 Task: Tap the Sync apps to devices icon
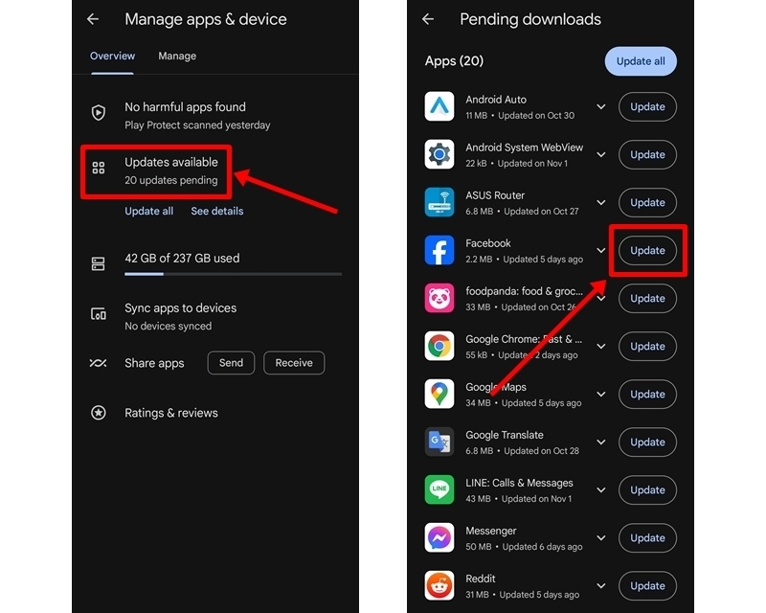pos(99,313)
